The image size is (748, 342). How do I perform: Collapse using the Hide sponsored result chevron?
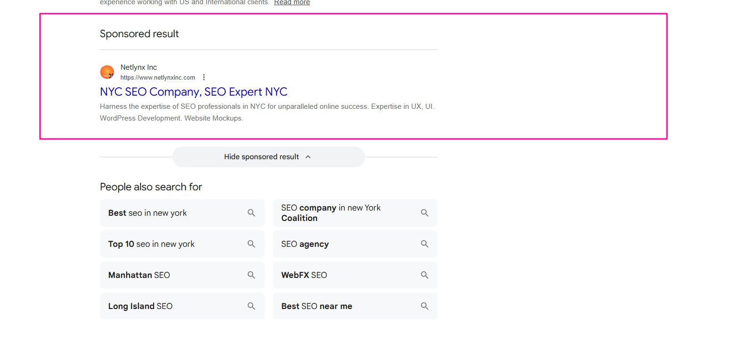[x=308, y=157]
